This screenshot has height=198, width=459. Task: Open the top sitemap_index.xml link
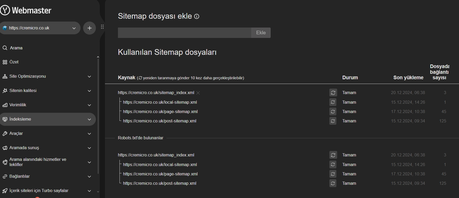tap(156, 93)
